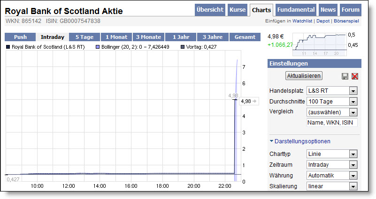The width and height of the screenshot is (376, 199).
Task: Open the Vergleich dropdown
Action: 331,112
